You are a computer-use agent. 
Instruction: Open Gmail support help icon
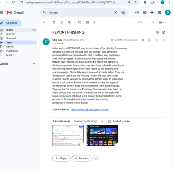137,12
